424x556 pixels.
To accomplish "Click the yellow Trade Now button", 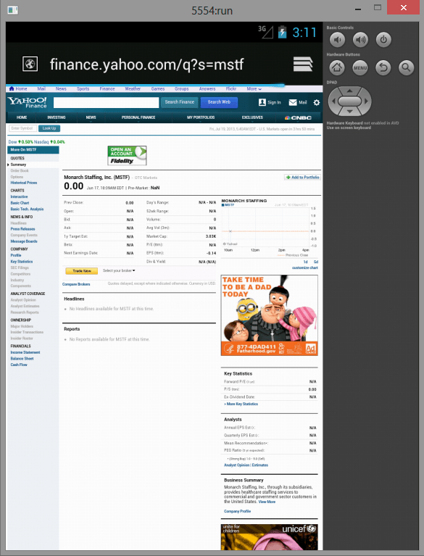I will click(81, 271).
